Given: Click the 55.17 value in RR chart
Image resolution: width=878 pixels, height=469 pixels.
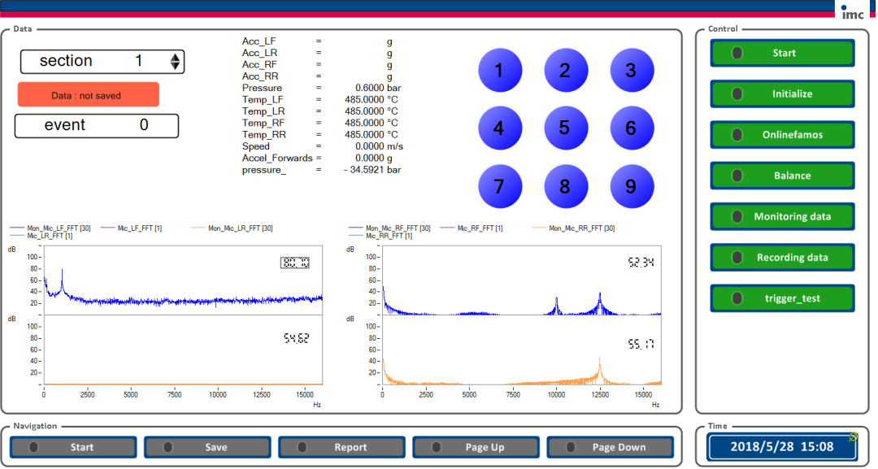Looking at the screenshot, I should tap(641, 344).
